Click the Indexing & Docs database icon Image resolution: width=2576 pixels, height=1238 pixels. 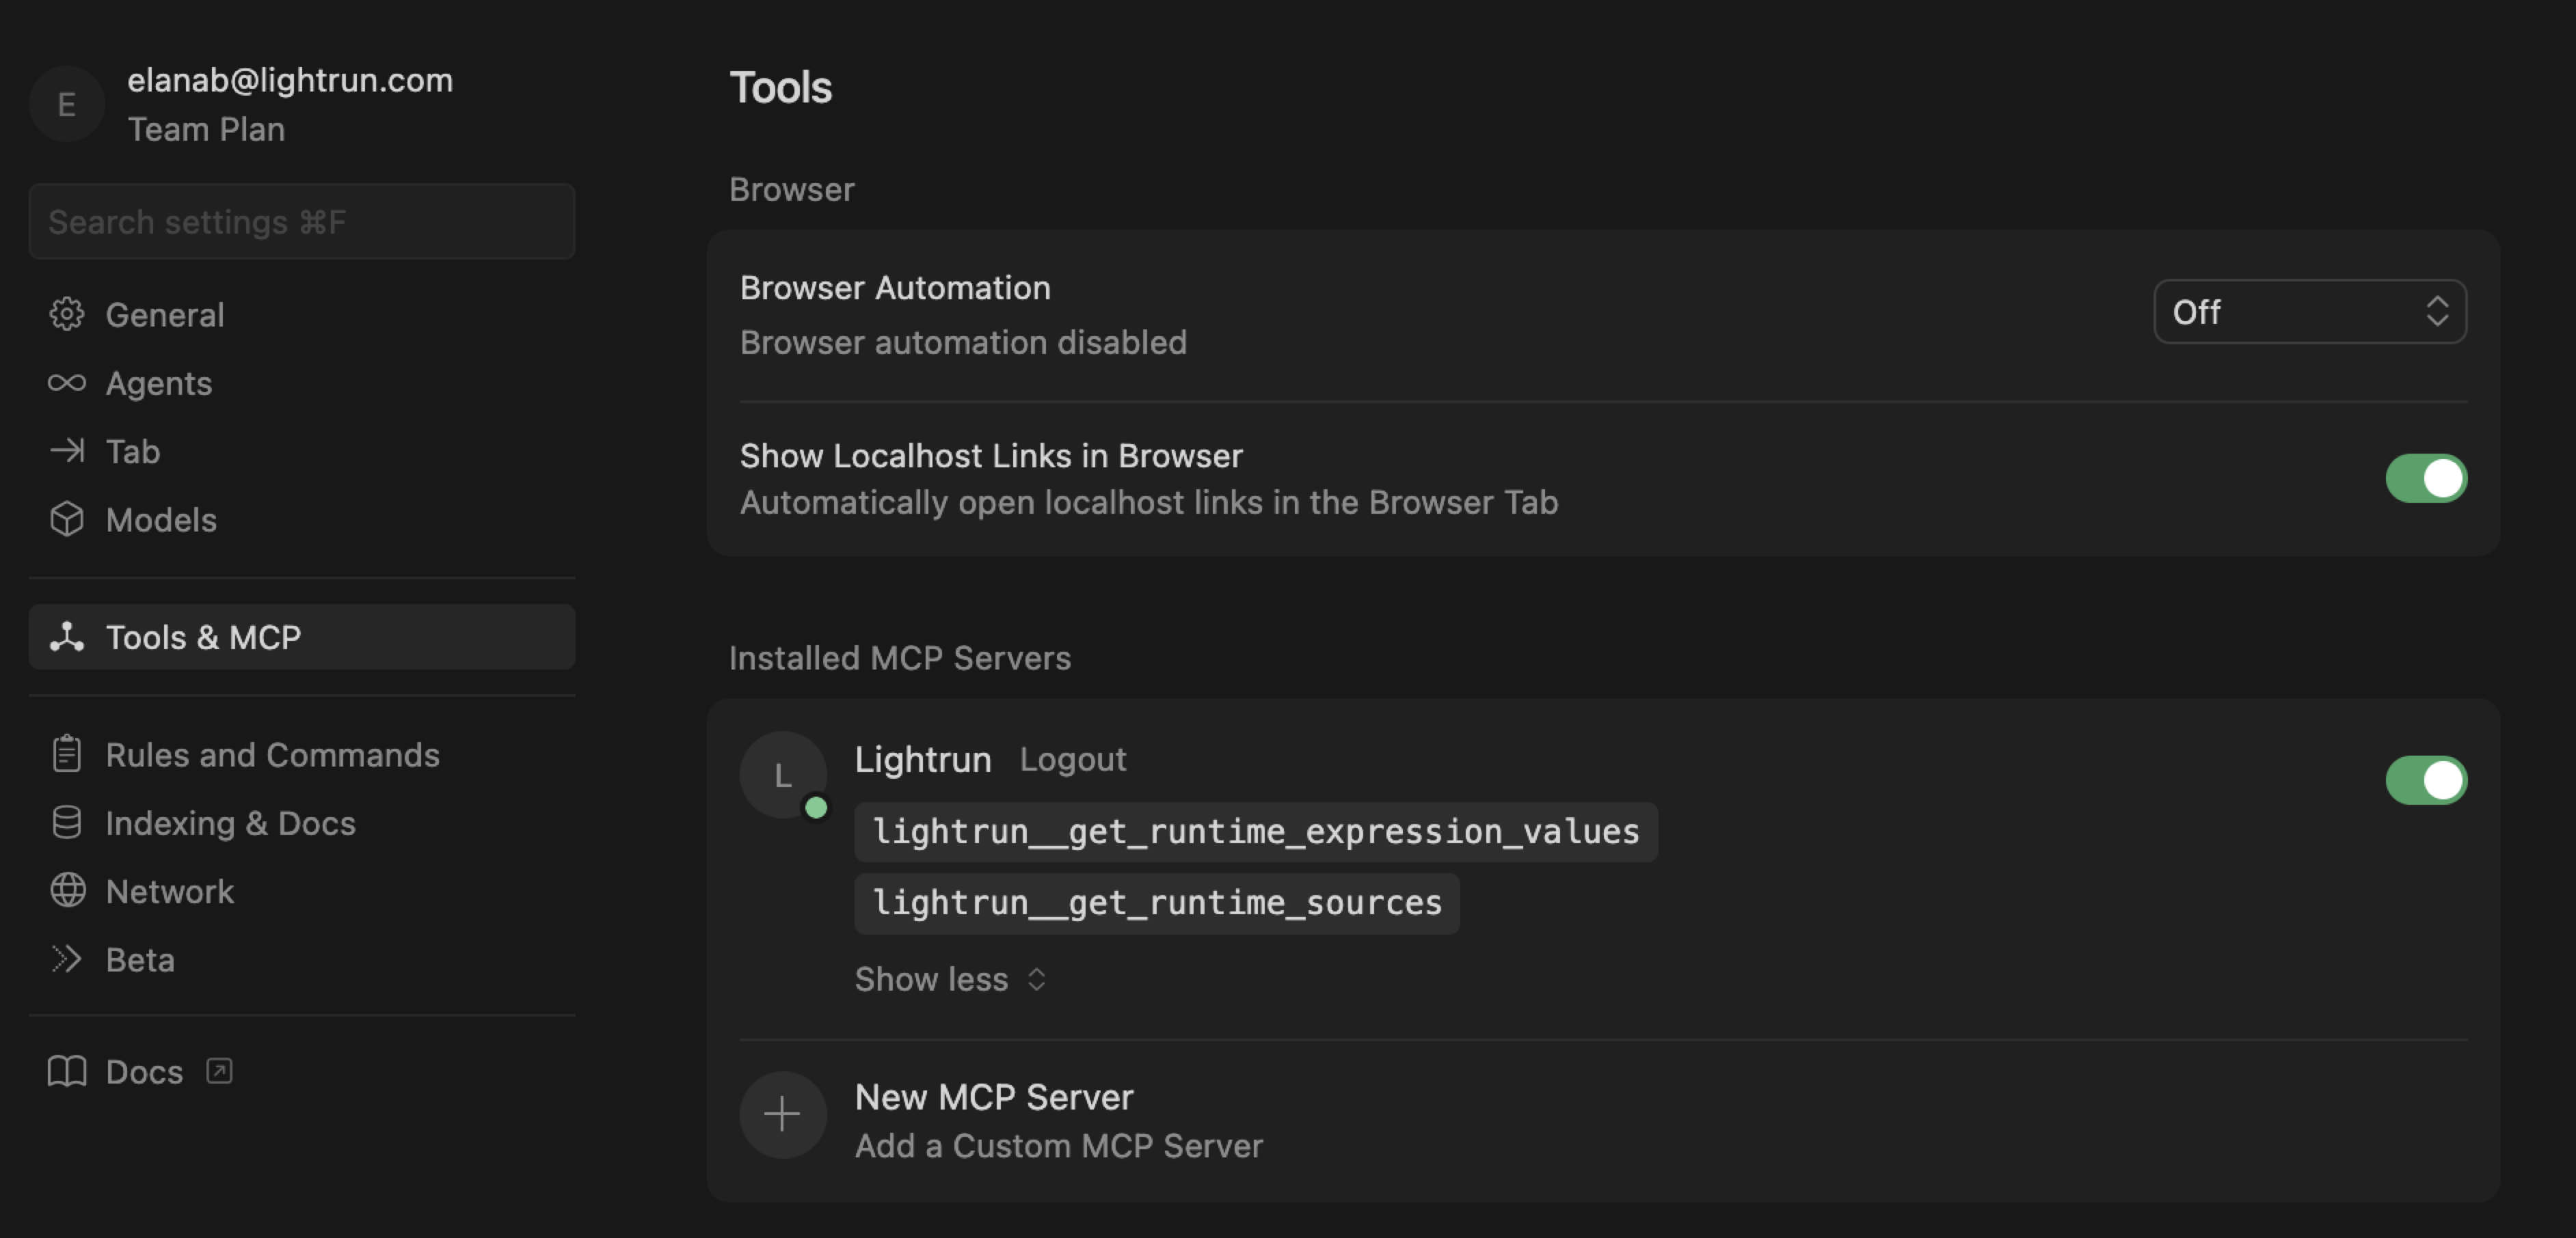click(66, 823)
